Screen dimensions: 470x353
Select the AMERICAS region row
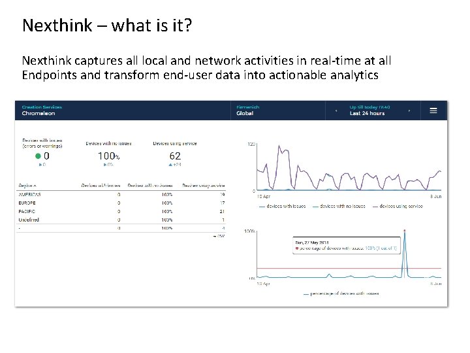121,195
